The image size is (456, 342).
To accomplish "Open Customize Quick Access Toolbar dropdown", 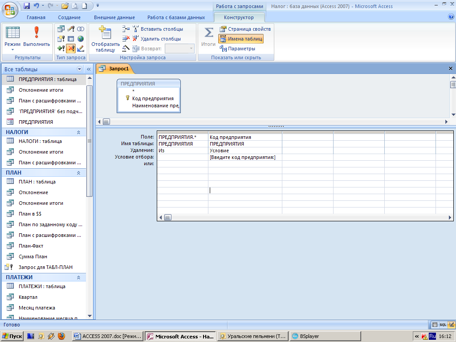I will pos(98,6).
